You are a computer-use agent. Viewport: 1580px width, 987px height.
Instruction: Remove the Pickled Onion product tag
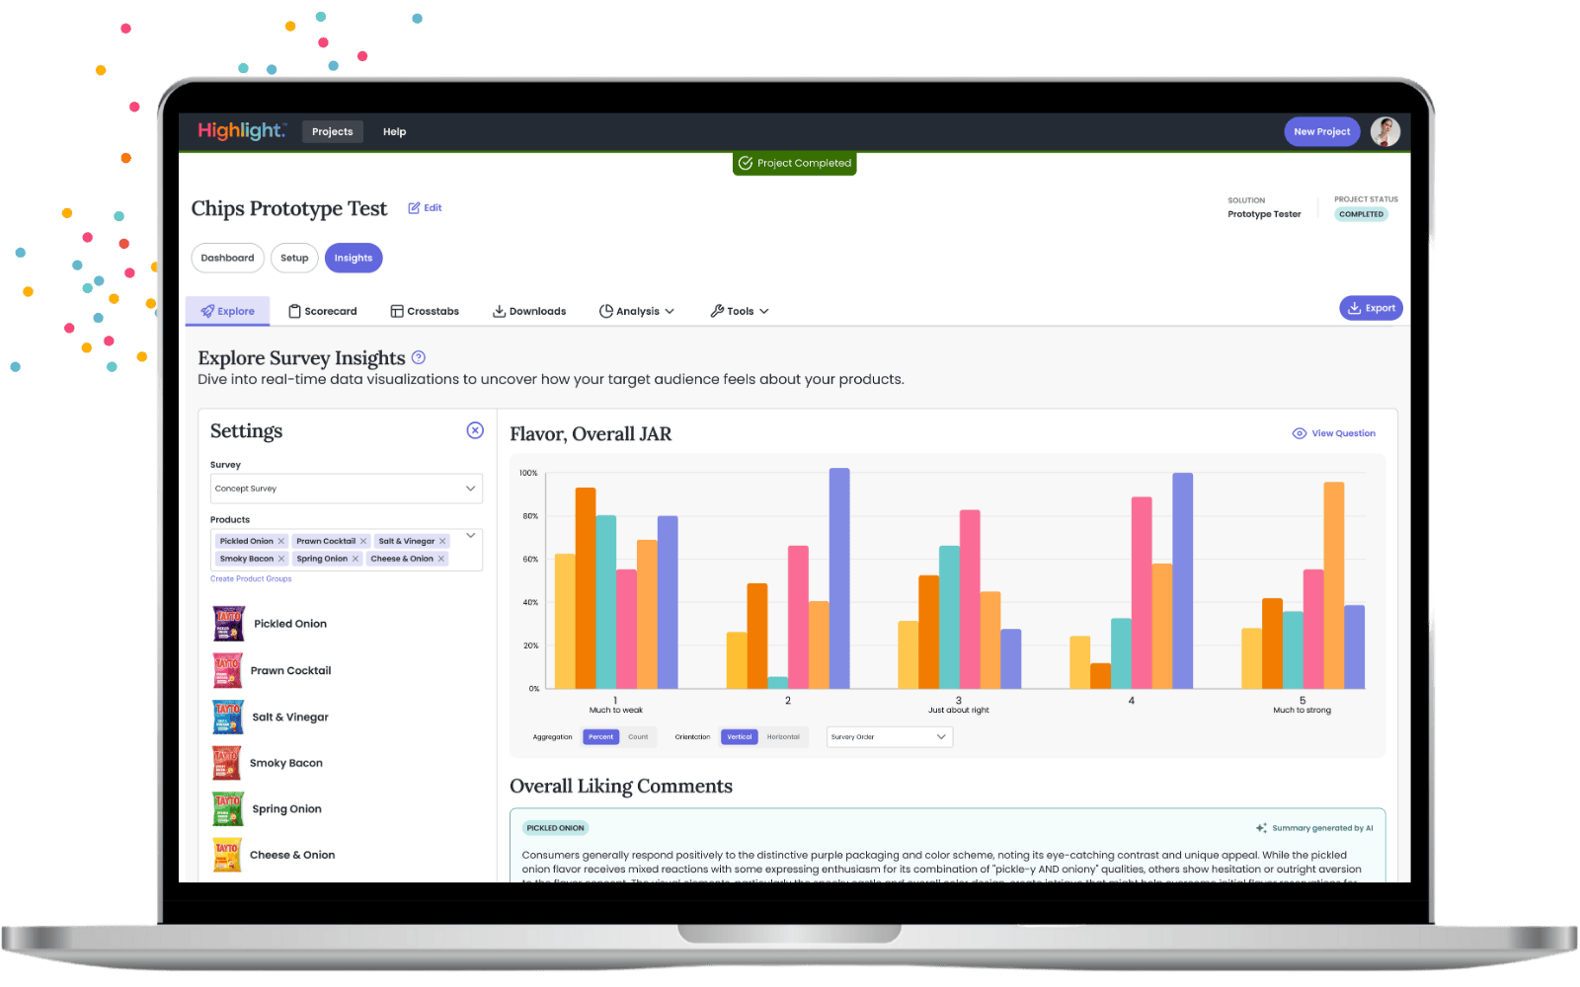pyautogui.click(x=281, y=541)
